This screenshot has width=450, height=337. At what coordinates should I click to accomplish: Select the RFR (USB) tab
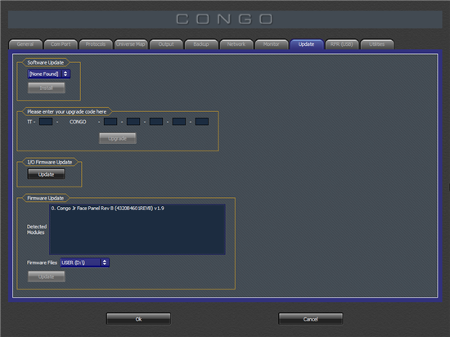[341, 44]
